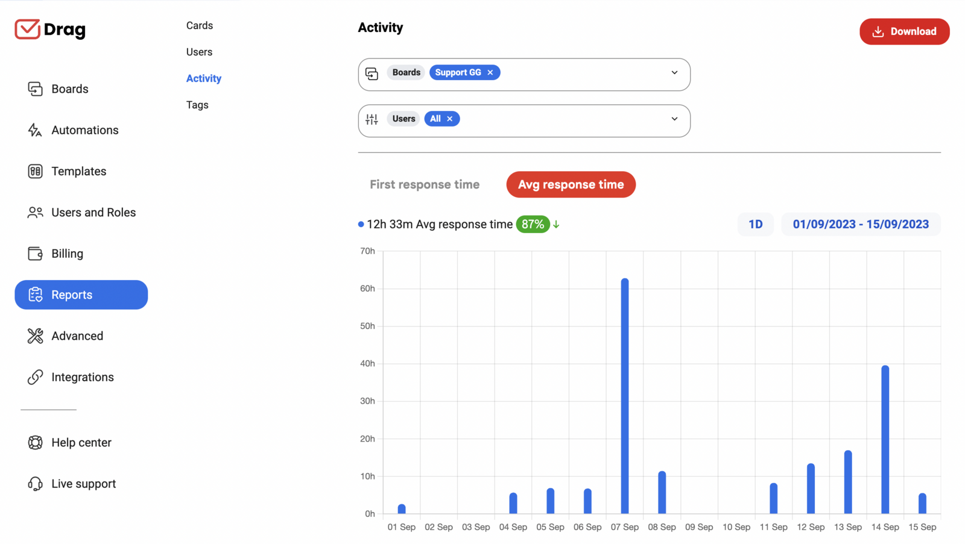Click the Download button
965x544 pixels.
point(904,31)
